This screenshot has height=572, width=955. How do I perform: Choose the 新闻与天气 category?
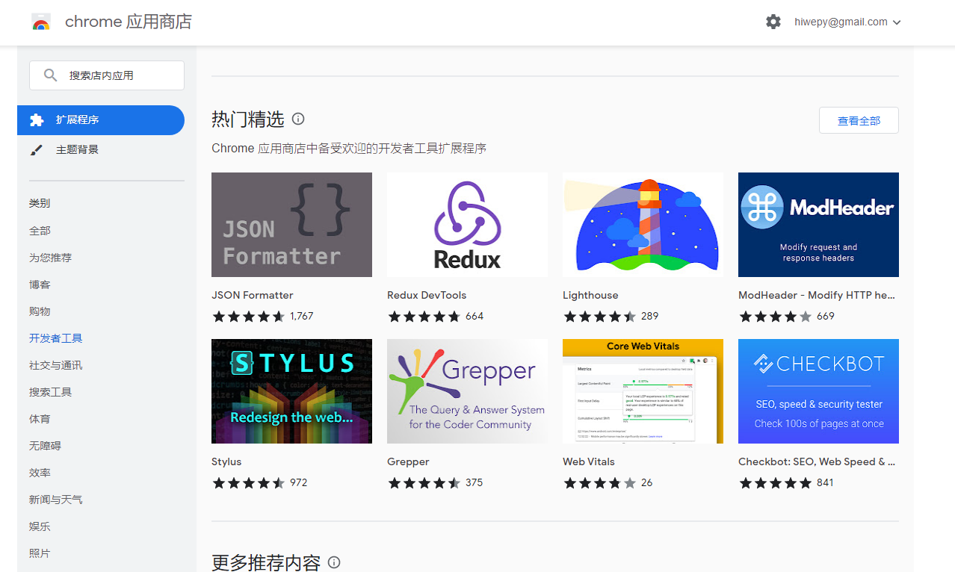point(55,500)
